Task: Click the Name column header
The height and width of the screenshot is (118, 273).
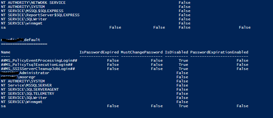Action: (x=5, y=52)
